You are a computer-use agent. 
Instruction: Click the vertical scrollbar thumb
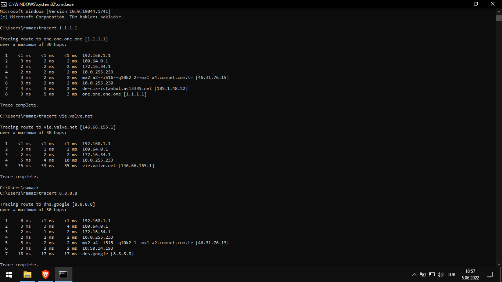pos(499,18)
